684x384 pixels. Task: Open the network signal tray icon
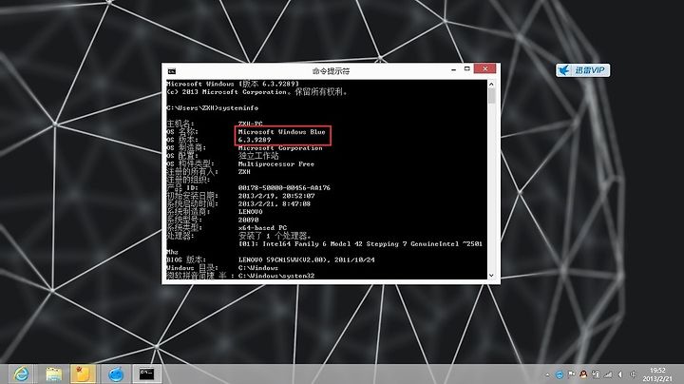coord(608,374)
